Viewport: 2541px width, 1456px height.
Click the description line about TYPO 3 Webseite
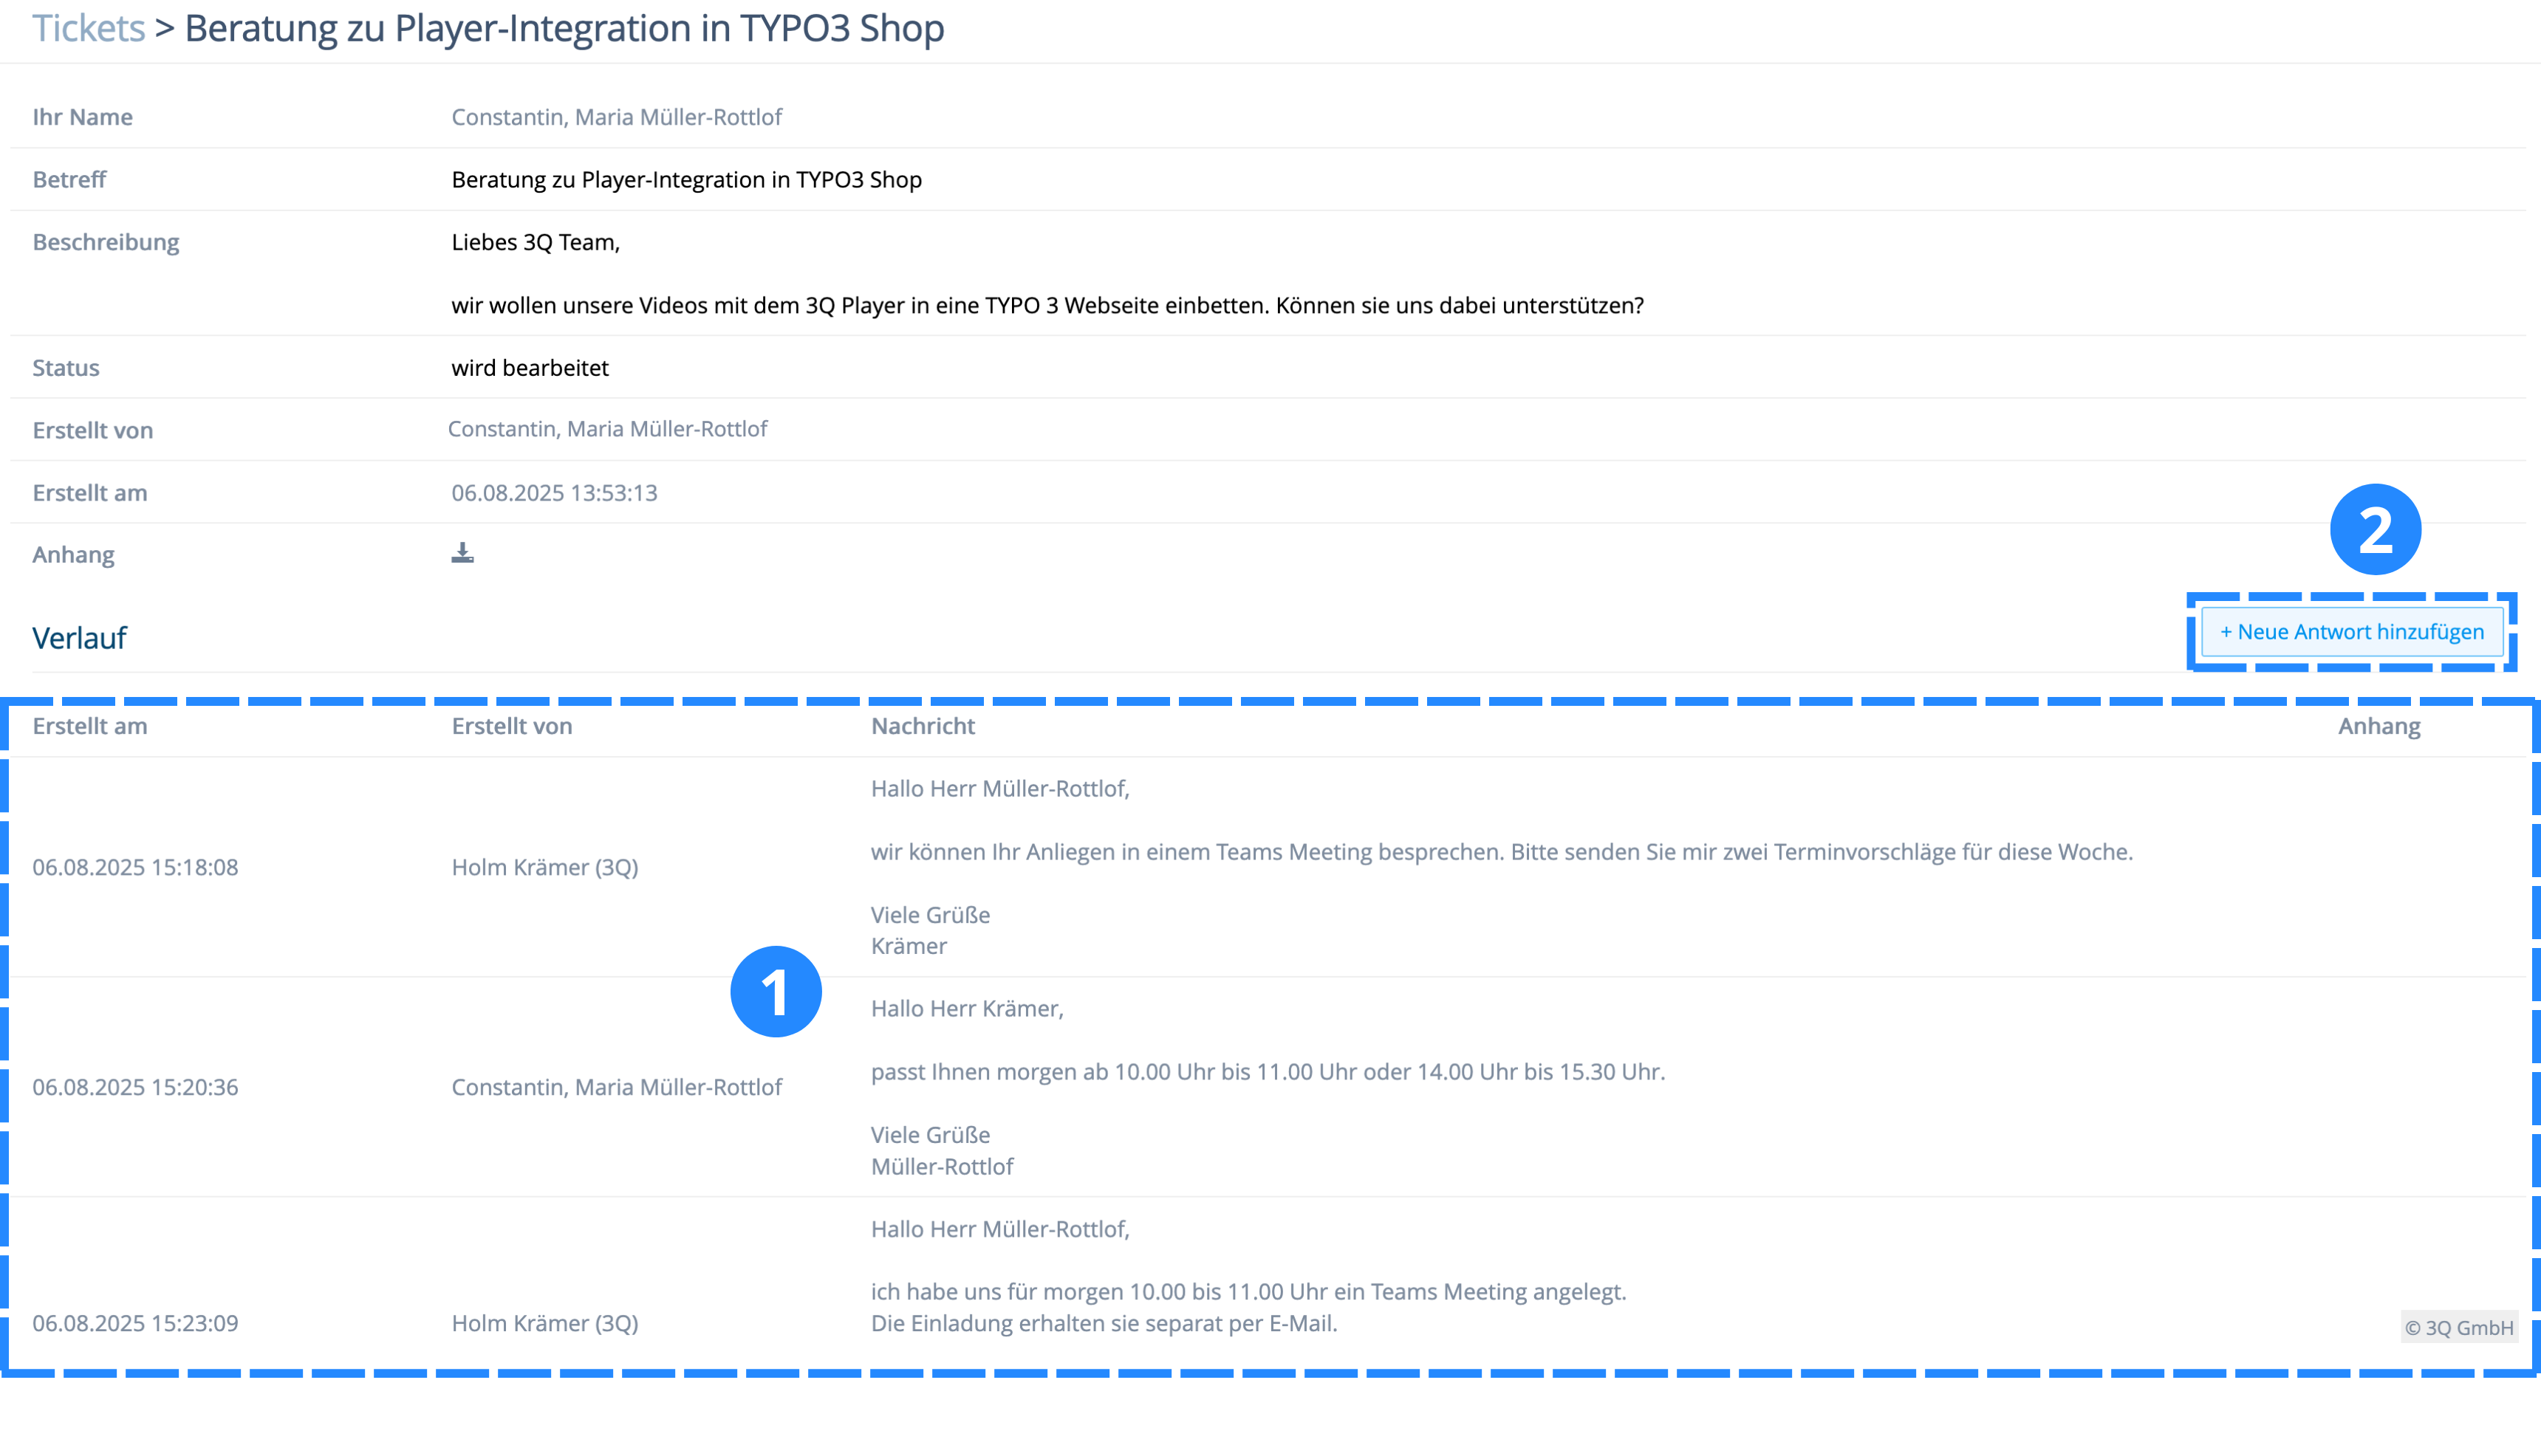1047,305
